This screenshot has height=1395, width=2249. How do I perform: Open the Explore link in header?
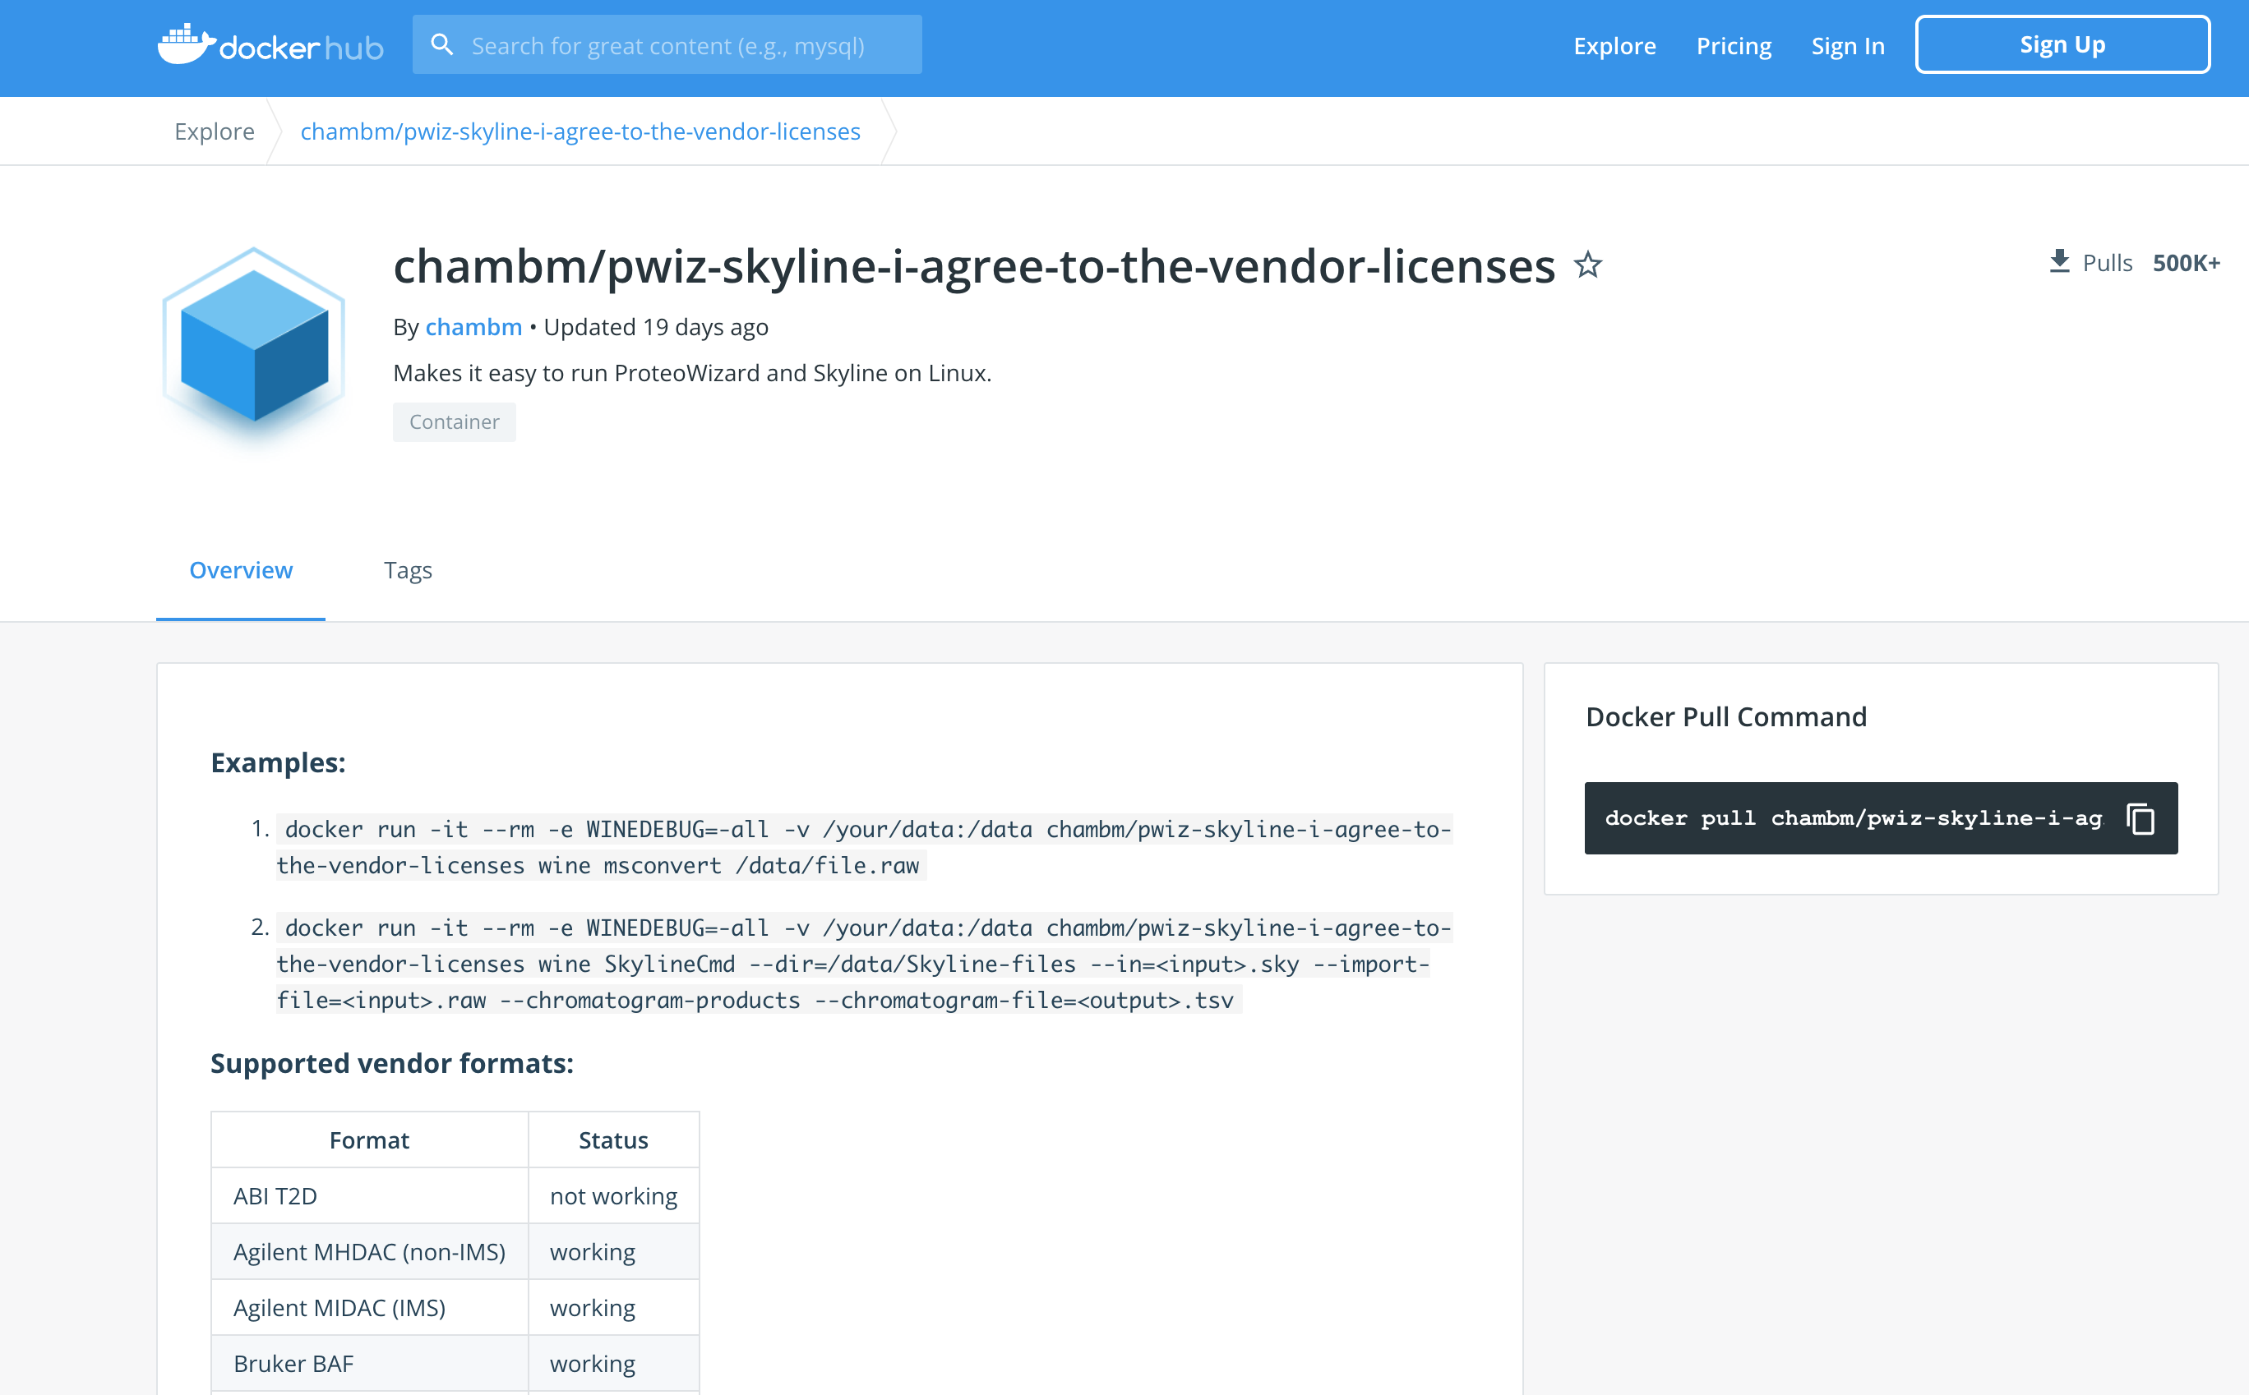point(1614,45)
